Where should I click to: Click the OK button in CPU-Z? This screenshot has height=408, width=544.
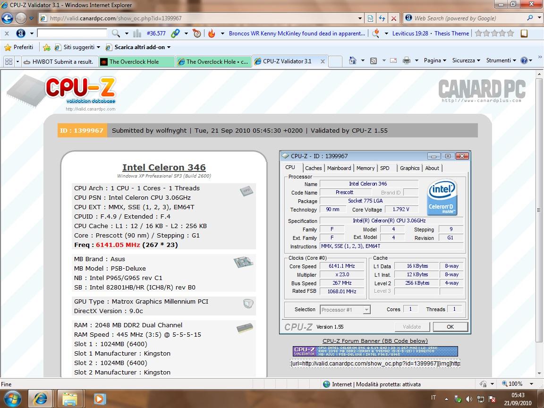[450, 327]
